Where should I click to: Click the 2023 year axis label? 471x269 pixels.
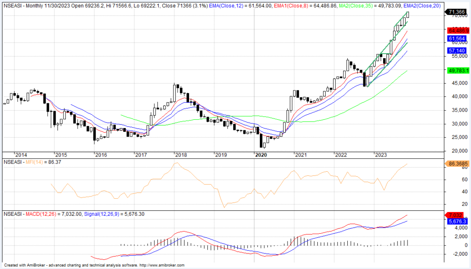click(381, 155)
